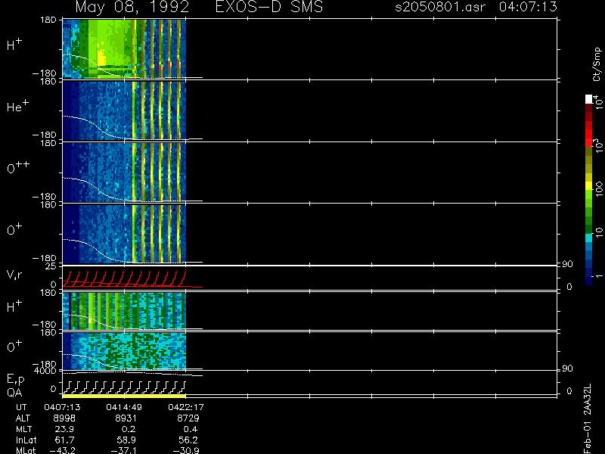
Task: Click the 4000 axis label beside E,p
Action: 47,371
